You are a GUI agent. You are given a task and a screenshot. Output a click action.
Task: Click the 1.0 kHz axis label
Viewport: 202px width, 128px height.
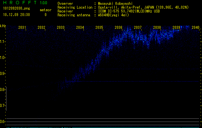(x=2, y=58)
